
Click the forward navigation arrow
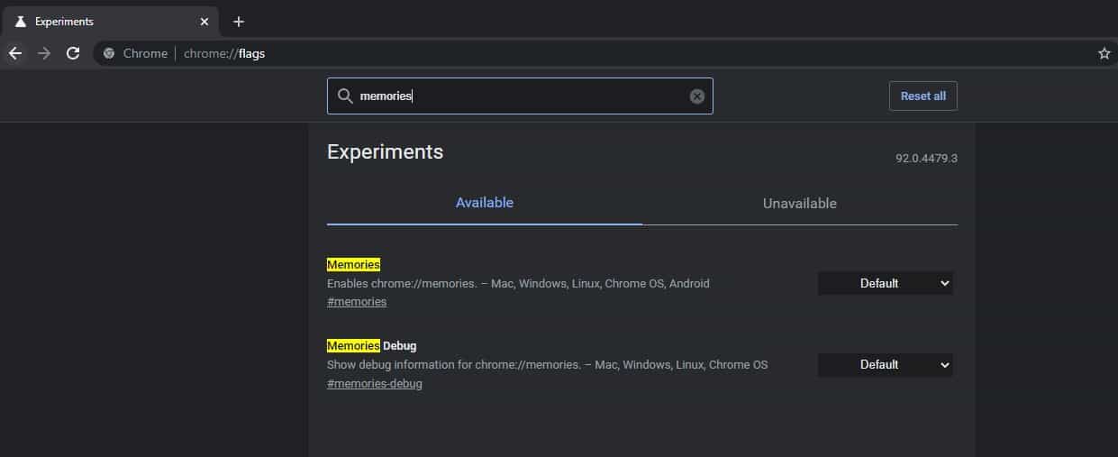pos(44,53)
